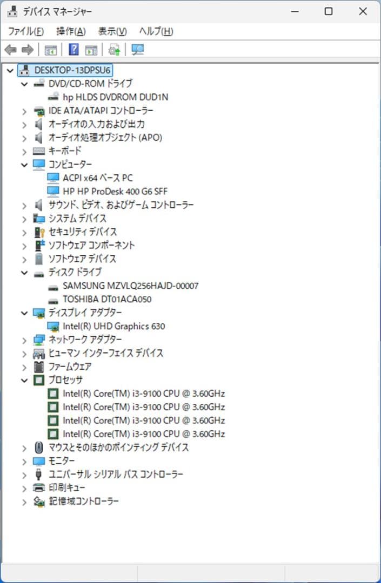Collapse the コンピューター node arrow
This screenshot has height=583, width=381.
[x=24, y=165]
